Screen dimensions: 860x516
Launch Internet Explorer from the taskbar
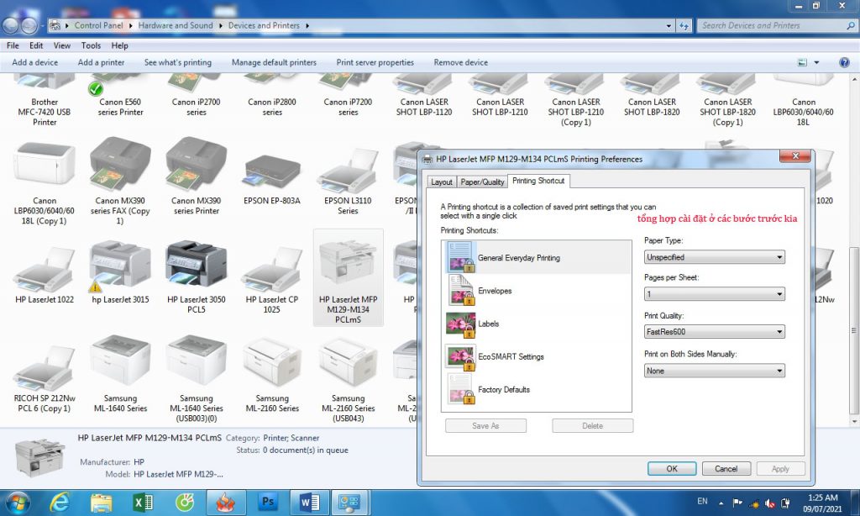60,503
